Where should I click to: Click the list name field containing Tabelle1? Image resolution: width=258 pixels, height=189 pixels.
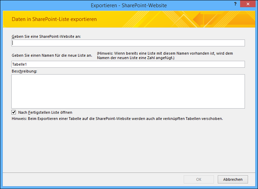click(128, 64)
